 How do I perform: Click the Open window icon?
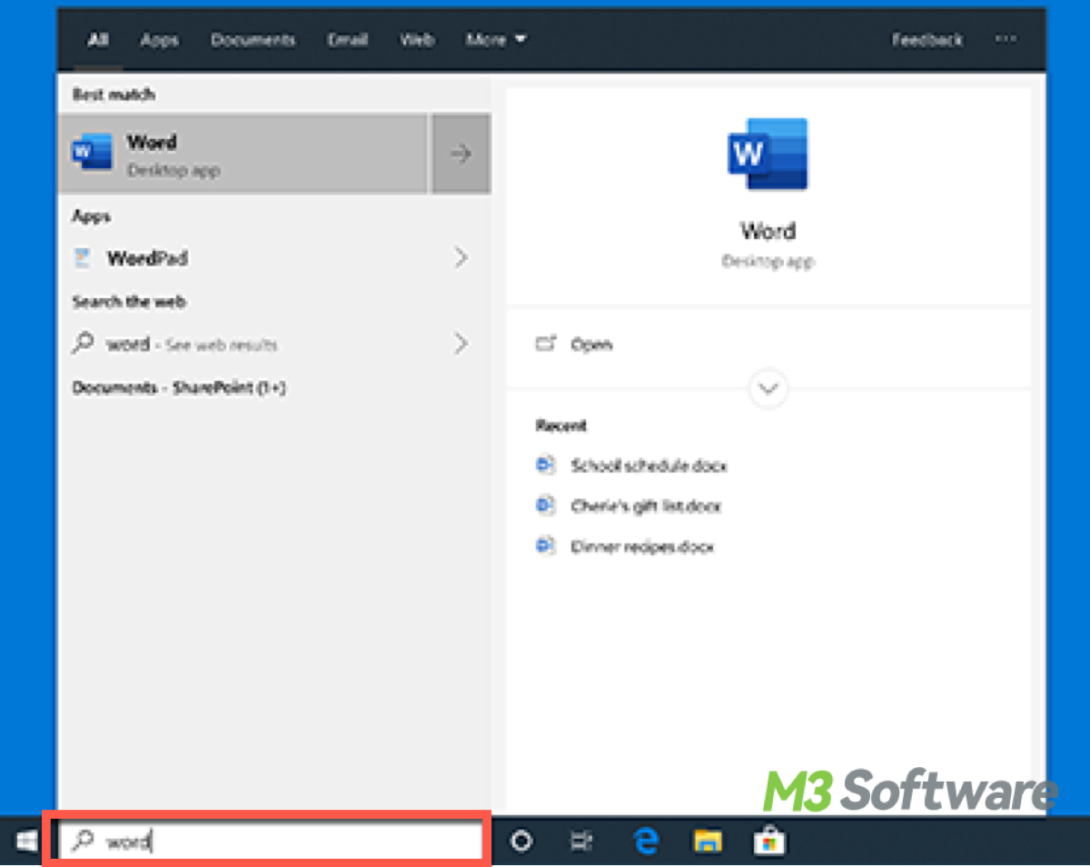[x=545, y=344]
